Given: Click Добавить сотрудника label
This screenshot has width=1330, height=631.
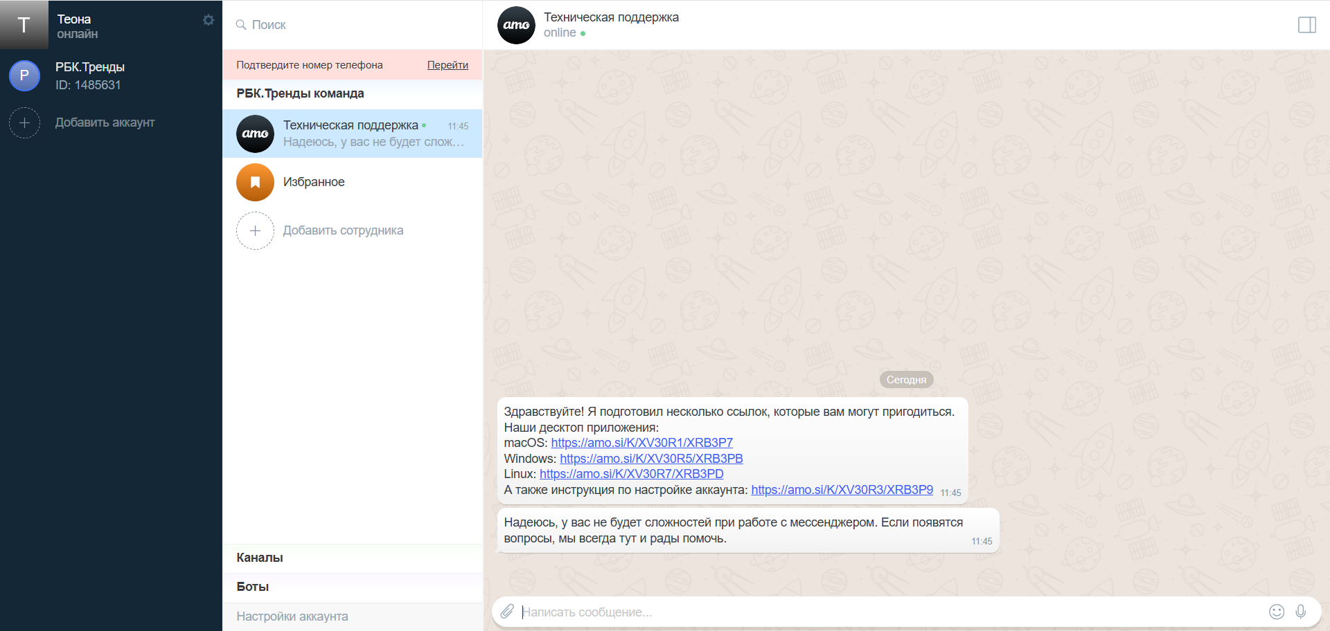Looking at the screenshot, I should point(343,230).
